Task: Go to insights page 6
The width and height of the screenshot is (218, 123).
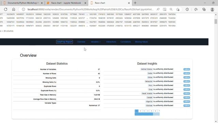Action: 155,111
